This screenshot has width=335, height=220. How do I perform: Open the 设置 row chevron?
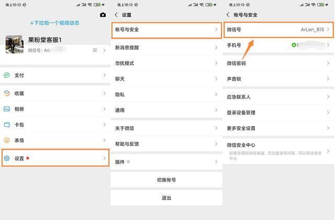point(104,158)
